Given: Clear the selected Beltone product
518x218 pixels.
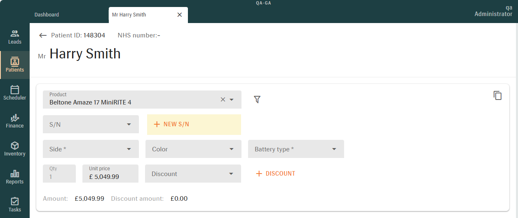Looking at the screenshot, I should 223,100.
